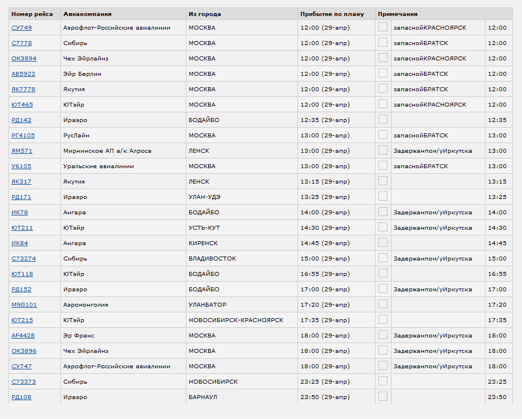The height and width of the screenshot is (419, 522).
Task: Click the С73373 flight link
Action: click(x=23, y=382)
